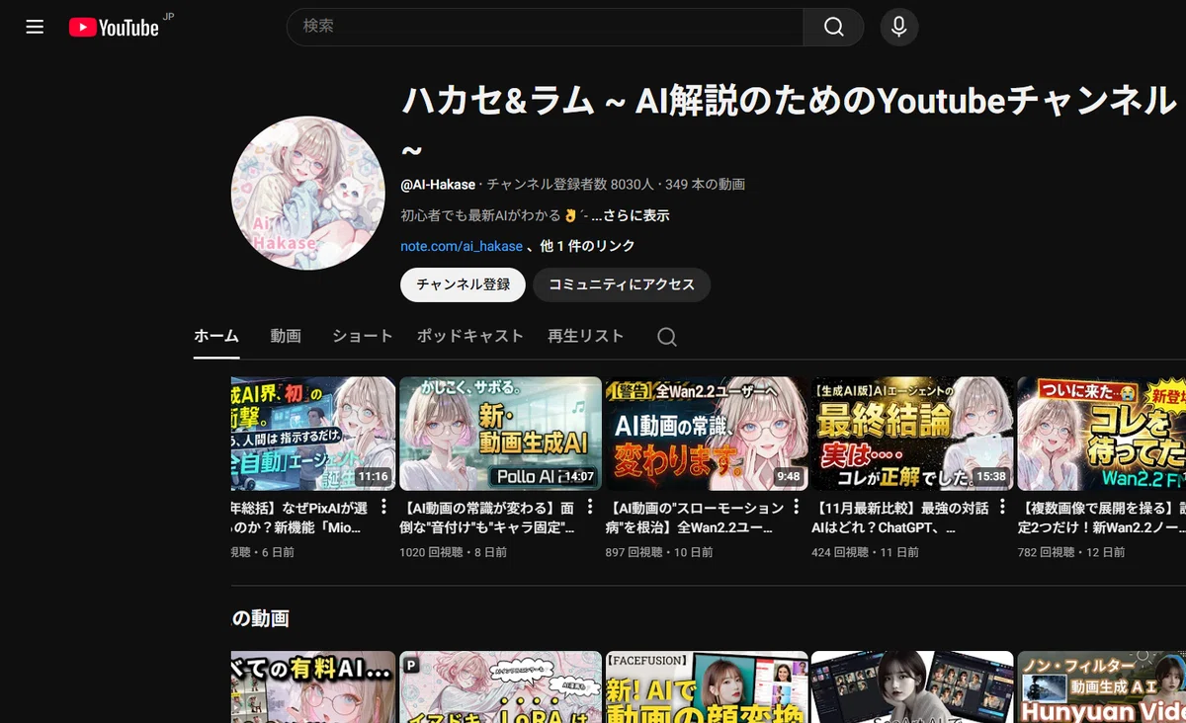Click 349 本の動画 count text
Screen dimensions: 1186x723
705,185
